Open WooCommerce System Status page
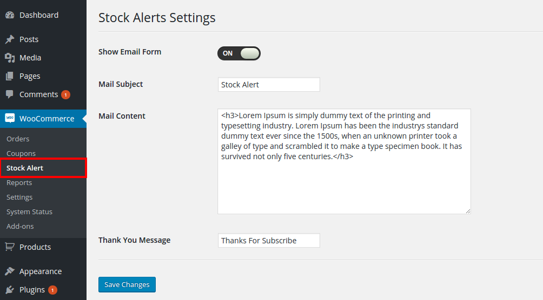 pos(29,212)
